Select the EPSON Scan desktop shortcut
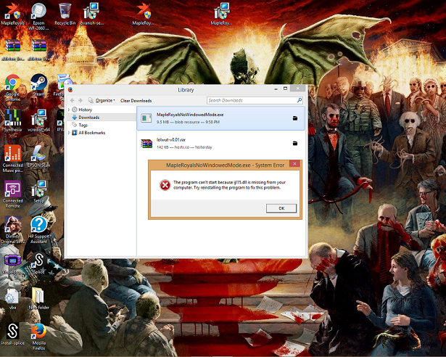Image resolution: width=446 pixels, height=357 pixels. [38, 156]
